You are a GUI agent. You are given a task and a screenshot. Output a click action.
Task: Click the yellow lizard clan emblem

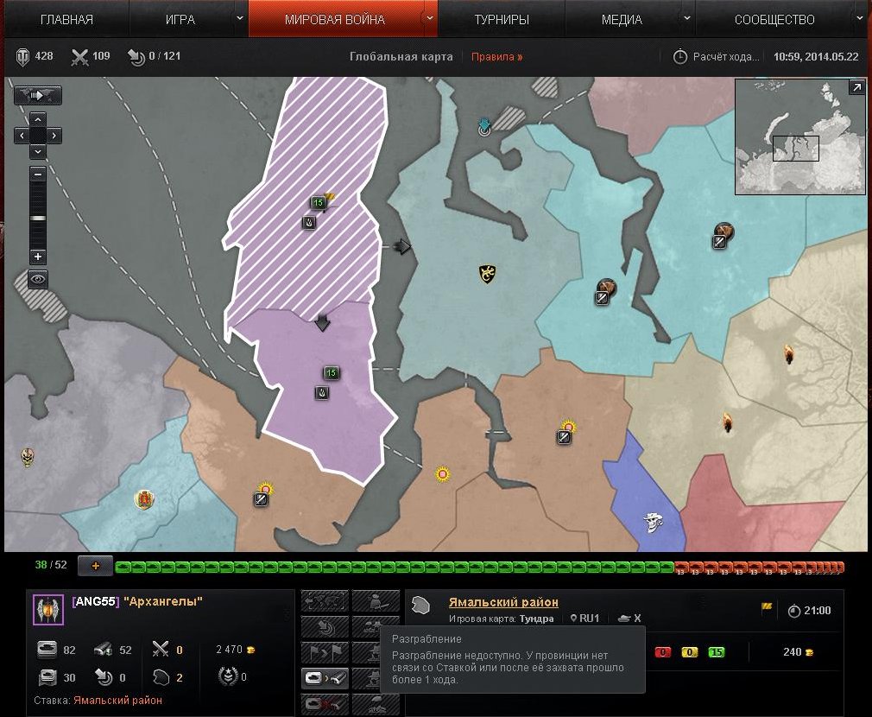click(487, 274)
